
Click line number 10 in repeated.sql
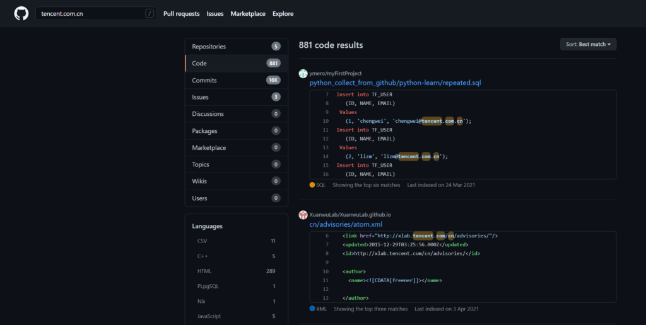coord(326,121)
